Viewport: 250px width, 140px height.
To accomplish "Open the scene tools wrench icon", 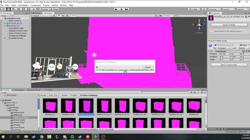I will coord(156,16).
